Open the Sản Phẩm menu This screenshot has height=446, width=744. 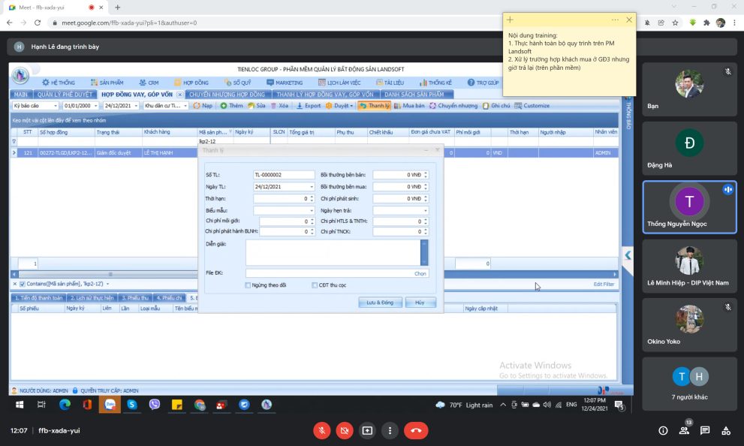click(x=107, y=83)
